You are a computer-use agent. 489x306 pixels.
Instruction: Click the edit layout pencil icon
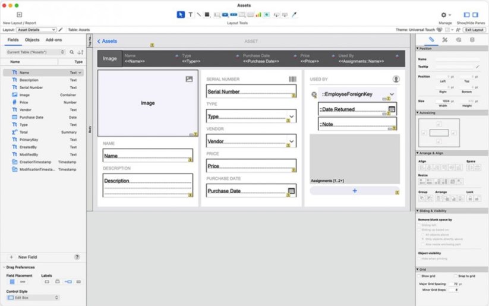click(61, 30)
